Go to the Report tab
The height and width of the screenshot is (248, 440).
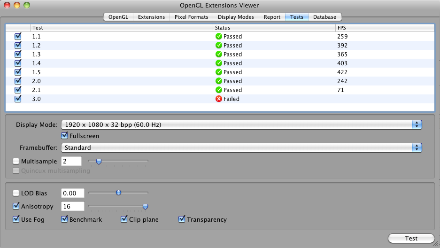[x=272, y=17]
